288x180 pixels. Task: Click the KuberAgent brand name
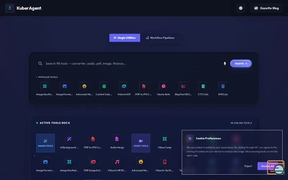pyautogui.click(x=30, y=8)
